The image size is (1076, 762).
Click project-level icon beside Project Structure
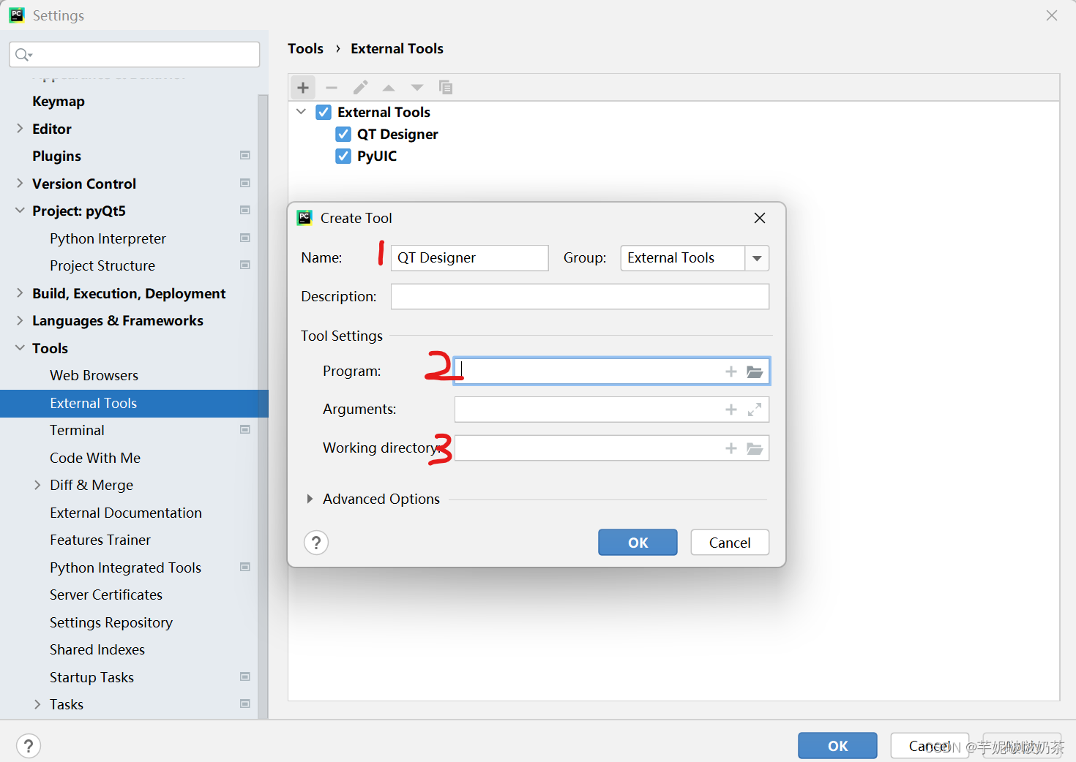pyautogui.click(x=245, y=265)
